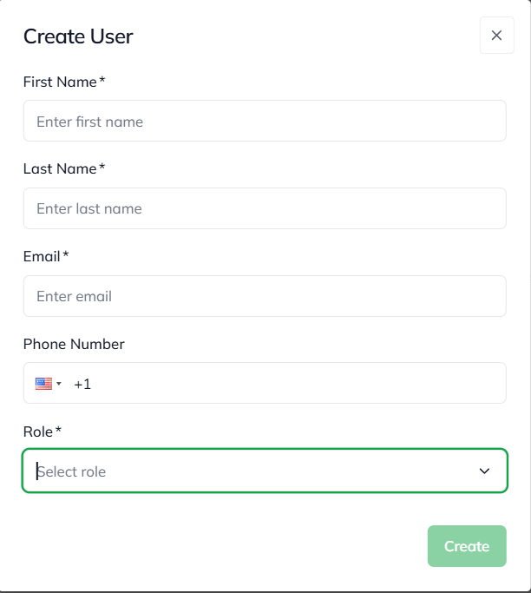The width and height of the screenshot is (531, 593).
Task: Click the Create User heading
Action: click(x=78, y=36)
